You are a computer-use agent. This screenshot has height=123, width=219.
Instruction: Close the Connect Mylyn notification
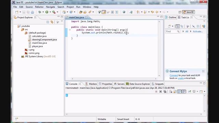click(x=203, y=71)
